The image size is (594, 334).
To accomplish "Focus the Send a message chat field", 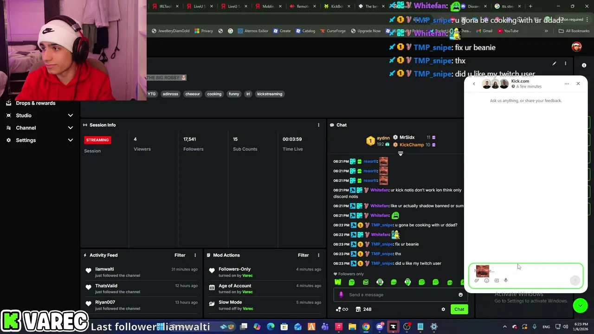I will (x=401, y=295).
